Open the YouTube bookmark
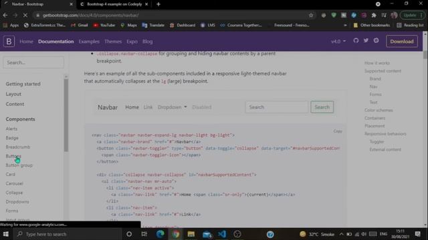 104,25
